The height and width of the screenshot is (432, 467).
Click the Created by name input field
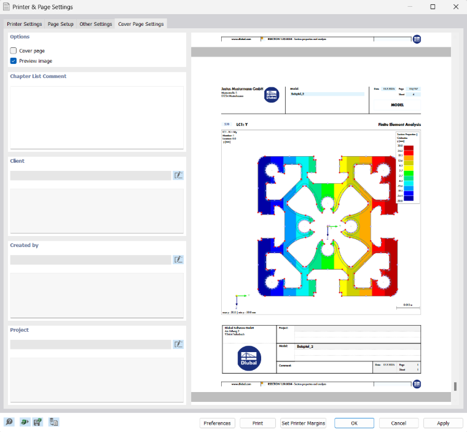(90, 259)
